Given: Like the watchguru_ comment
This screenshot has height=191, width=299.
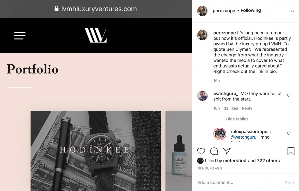Looking at the screenshot, I should point(289,95).
